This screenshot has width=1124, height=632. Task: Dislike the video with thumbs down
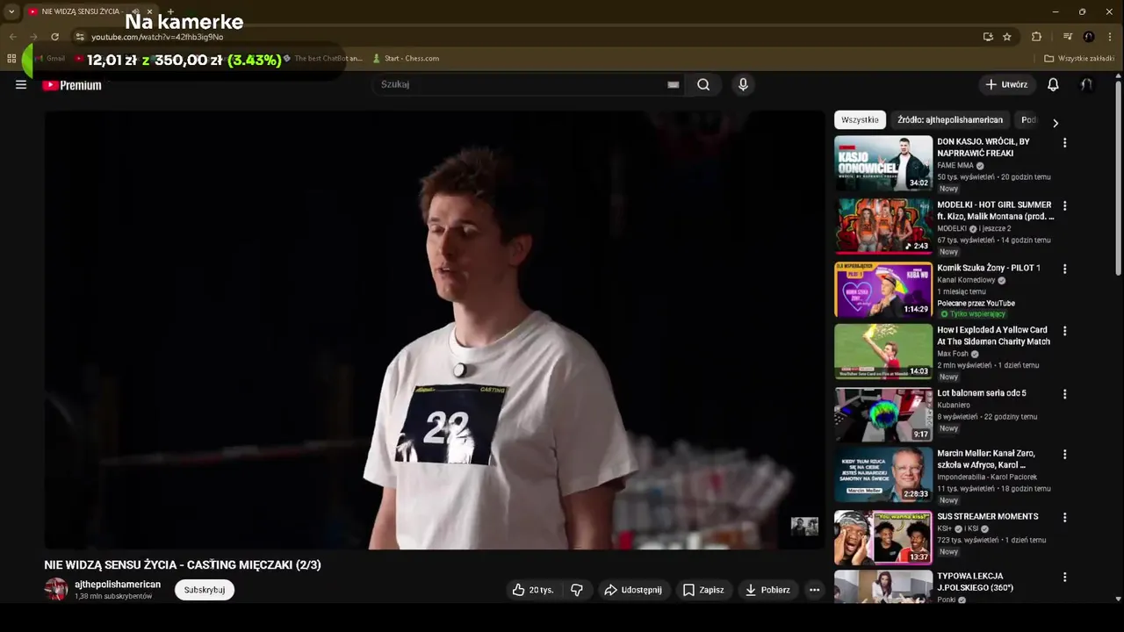coord(577,590)
